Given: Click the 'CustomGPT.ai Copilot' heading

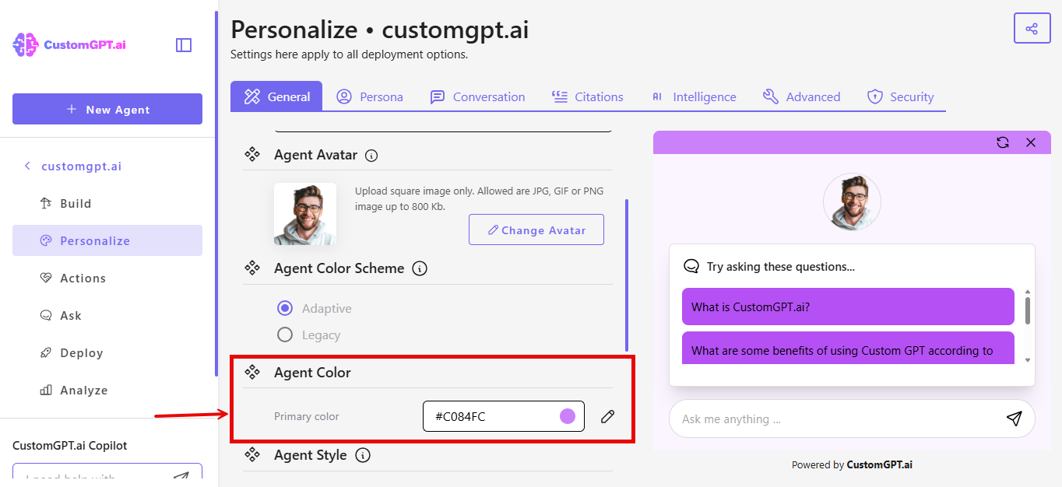Looking at the screenshot, I should coord(70,446).
